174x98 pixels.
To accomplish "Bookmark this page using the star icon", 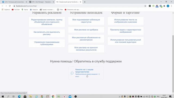I will click(145, 6).
